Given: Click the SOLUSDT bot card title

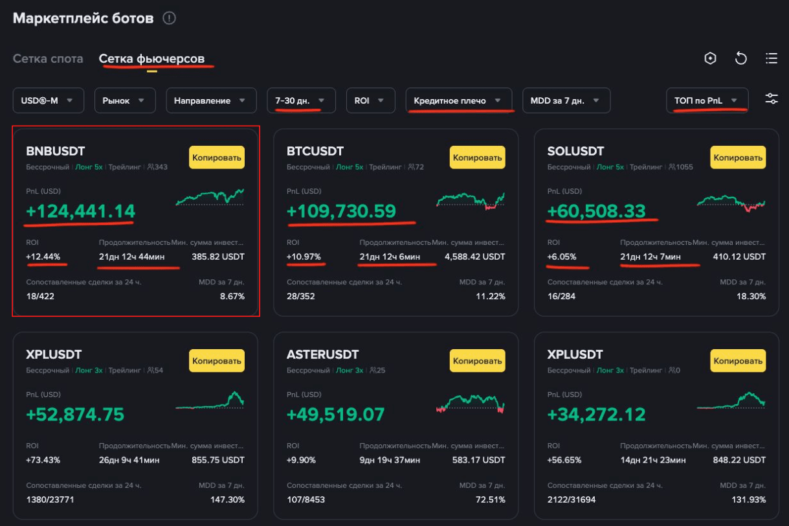Looking at the screenshot, I should click(575, 152).
